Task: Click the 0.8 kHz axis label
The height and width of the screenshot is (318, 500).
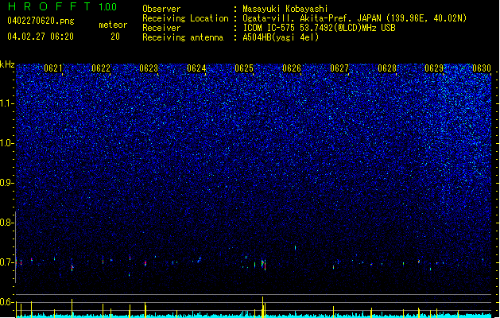Action: (x=6, y=223)
